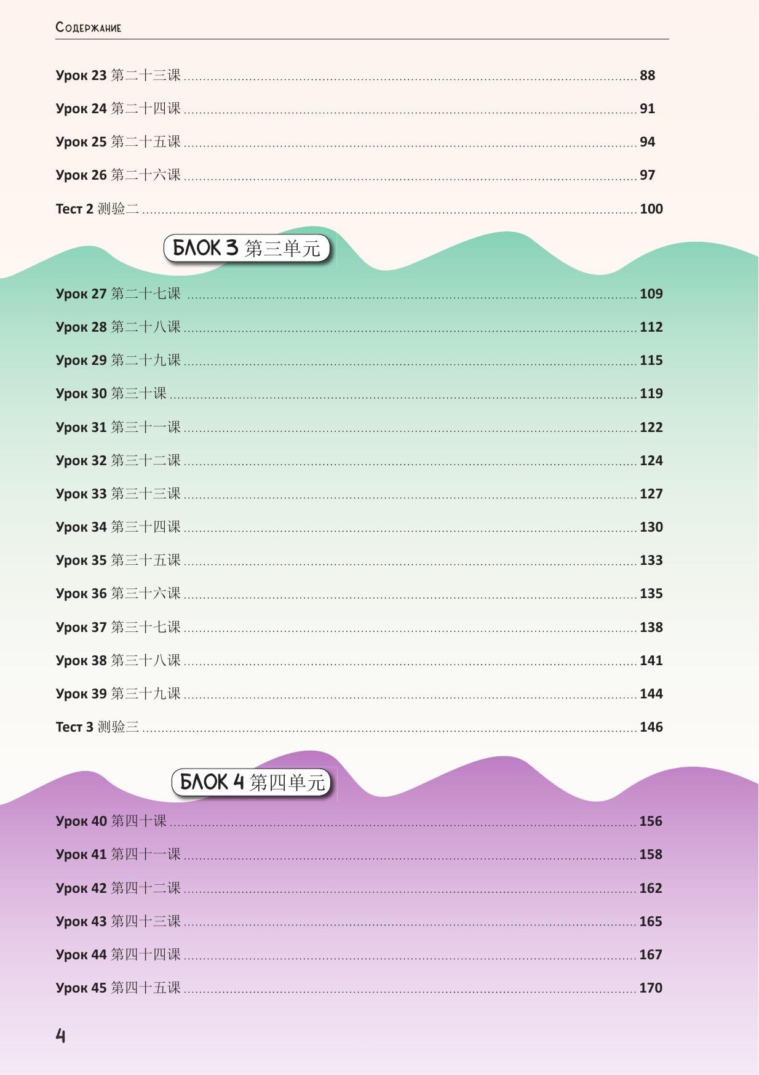Jump to Урок 30 lesson
Viewport: 759px width, 1075px height.
click(111, 394)
